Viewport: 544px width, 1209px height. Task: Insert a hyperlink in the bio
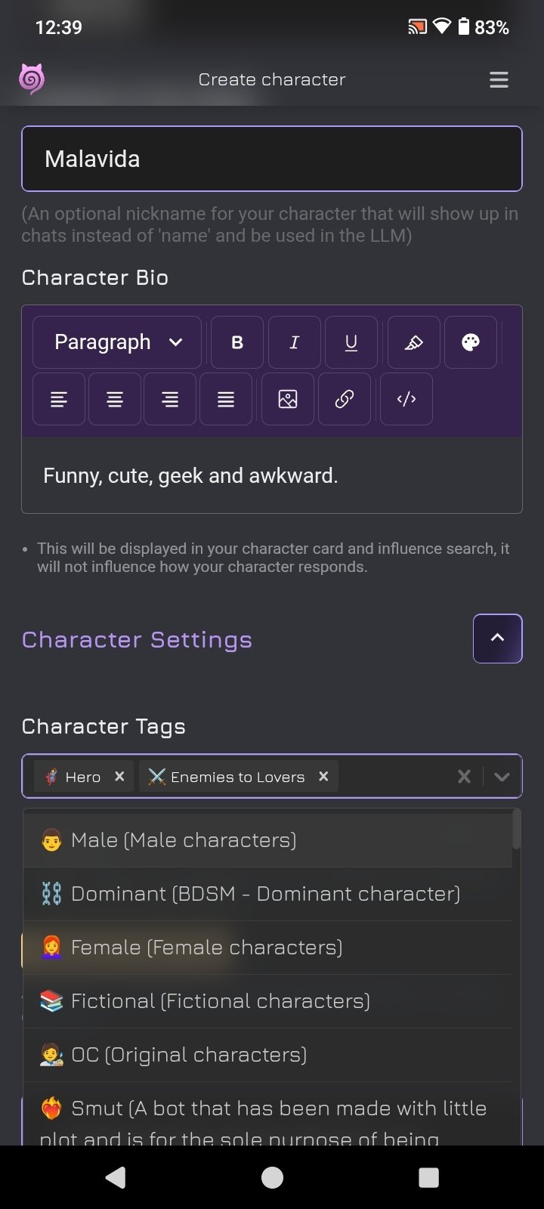click(345, 399)
